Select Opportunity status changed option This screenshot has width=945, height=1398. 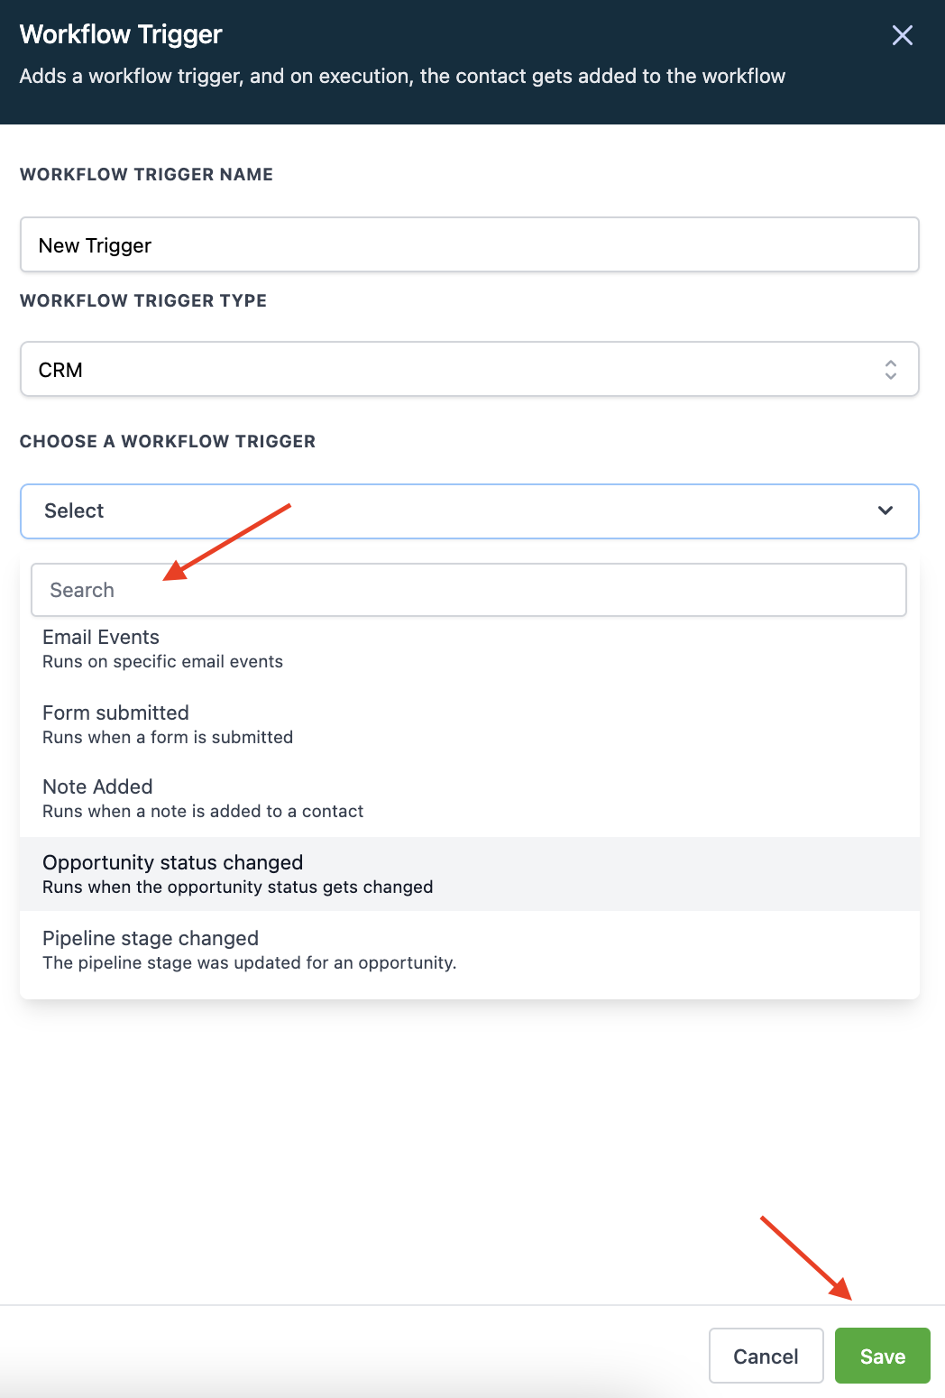(x=469, y=874)
